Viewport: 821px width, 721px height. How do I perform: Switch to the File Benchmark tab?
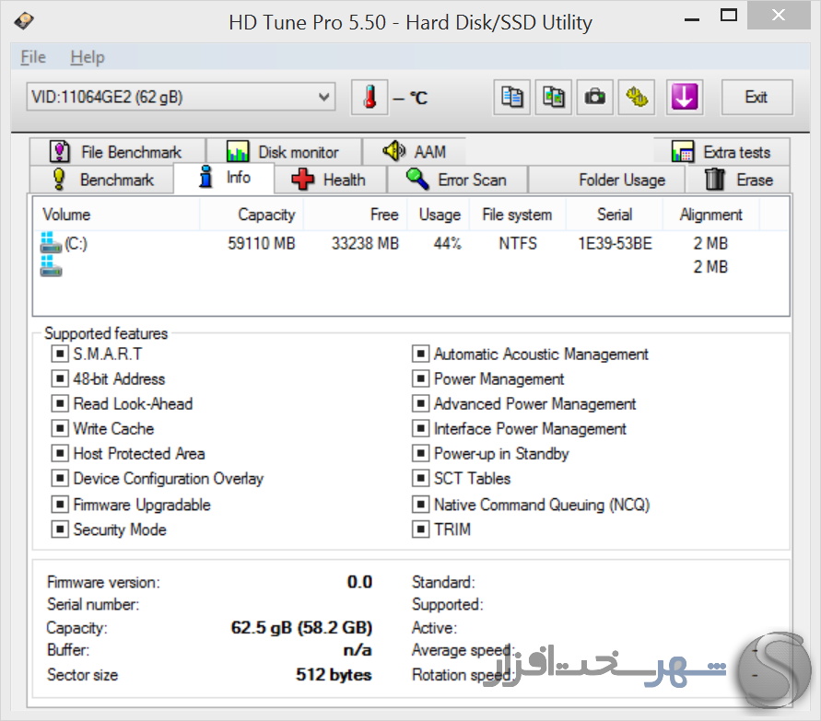[117, 152]
